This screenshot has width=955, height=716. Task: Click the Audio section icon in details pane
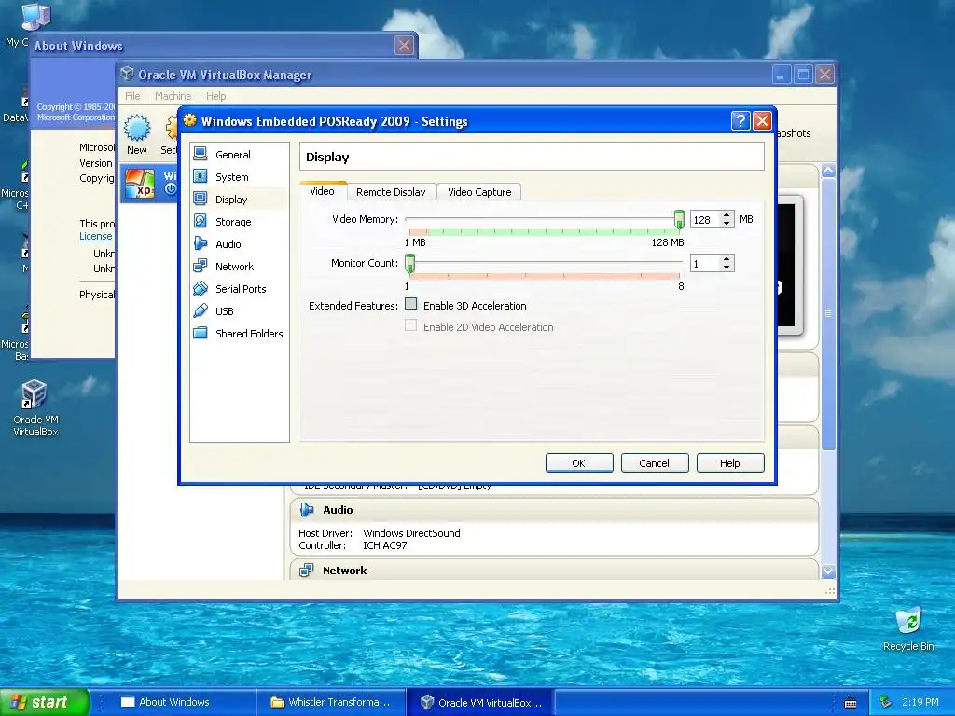[x=306, y=510]
